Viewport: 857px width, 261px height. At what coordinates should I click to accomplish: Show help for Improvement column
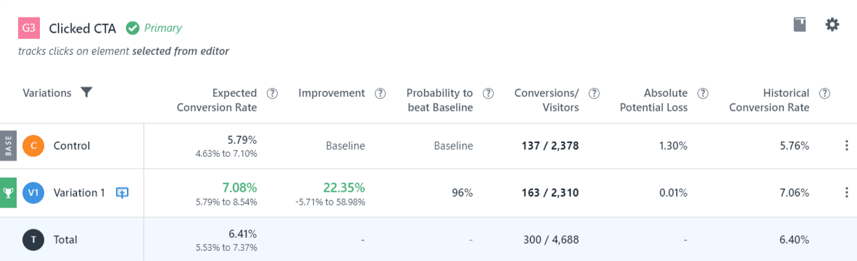pos(380,93)
